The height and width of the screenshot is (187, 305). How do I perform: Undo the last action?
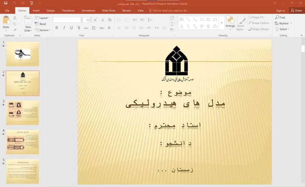(14, 3)
